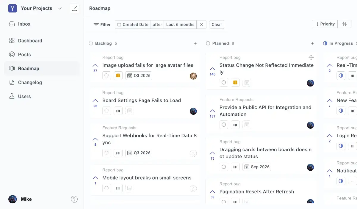Click the move handle on the Status Change card
This screenshot has height=209, width=357.
pyautogui.click(x=311, y=57)
